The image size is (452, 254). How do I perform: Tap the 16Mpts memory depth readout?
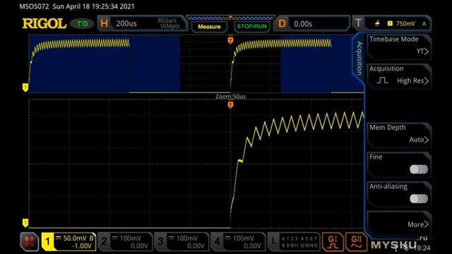pyautogui.click(x=169, y=26)
